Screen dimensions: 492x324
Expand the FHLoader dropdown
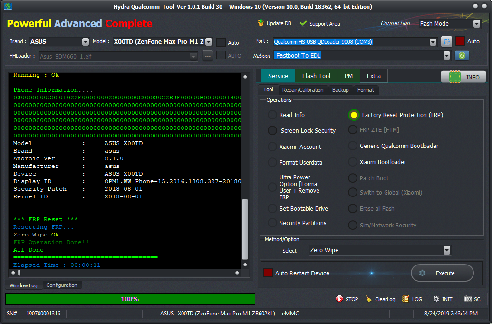(193, 56)
